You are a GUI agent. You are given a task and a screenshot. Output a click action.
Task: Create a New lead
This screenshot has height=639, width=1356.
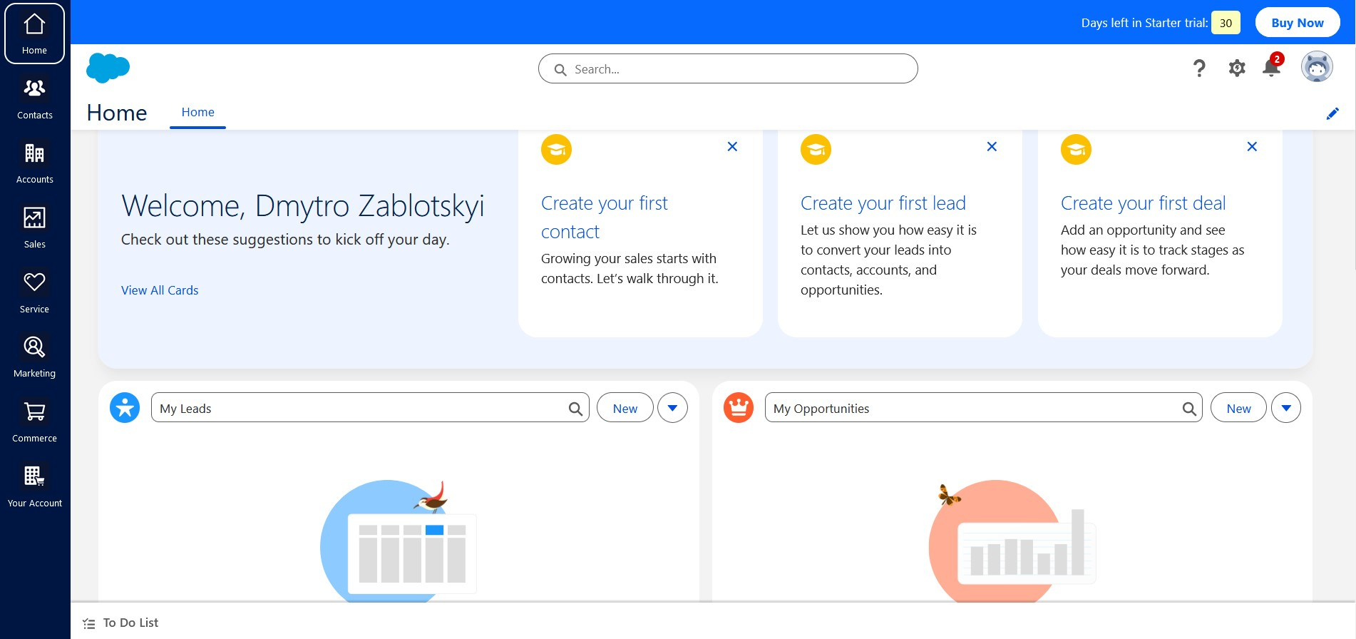pyautogui.click(x=625, y=408)
